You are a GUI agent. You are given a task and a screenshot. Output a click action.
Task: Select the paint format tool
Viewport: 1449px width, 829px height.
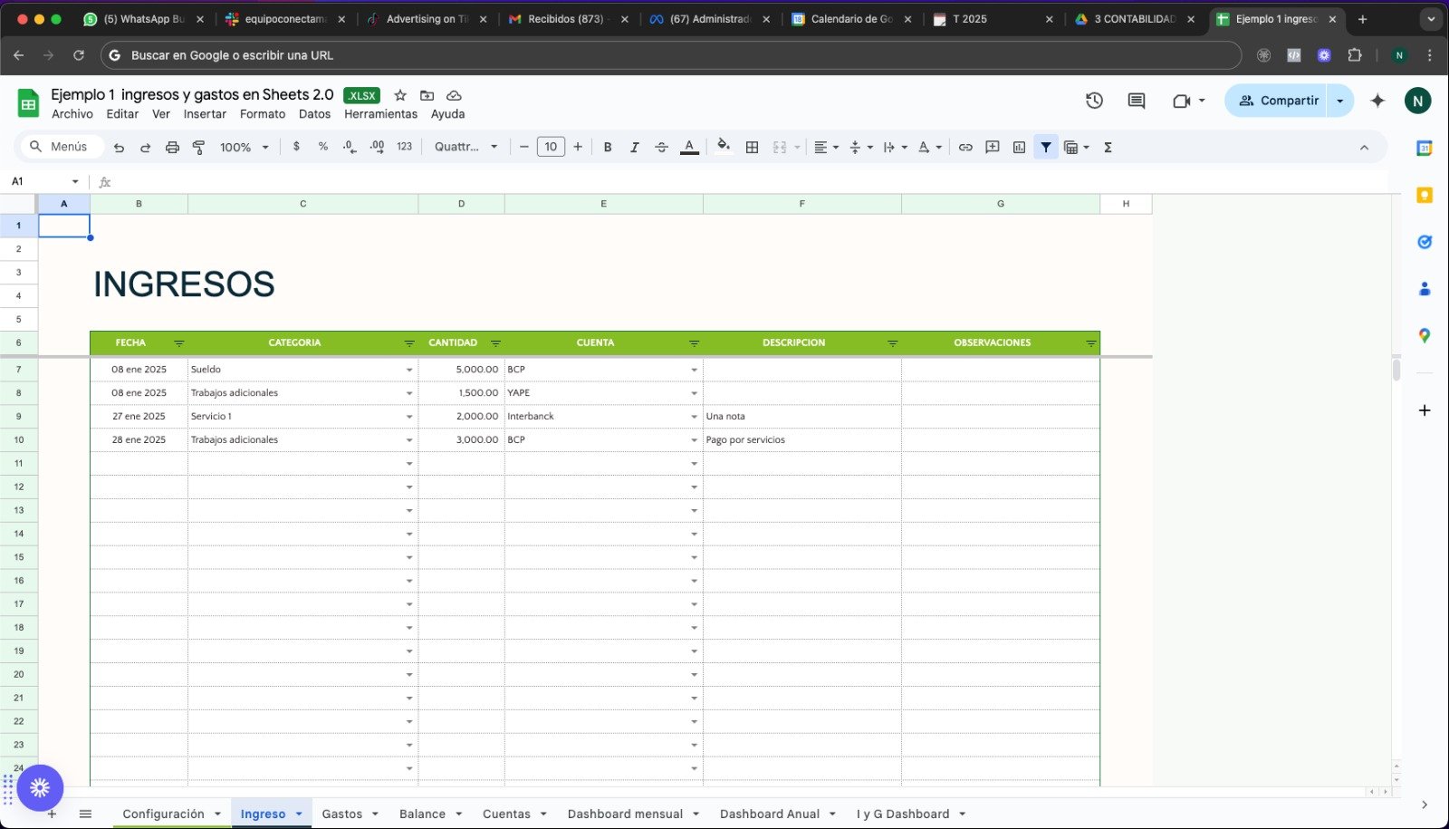pos(198,147)
